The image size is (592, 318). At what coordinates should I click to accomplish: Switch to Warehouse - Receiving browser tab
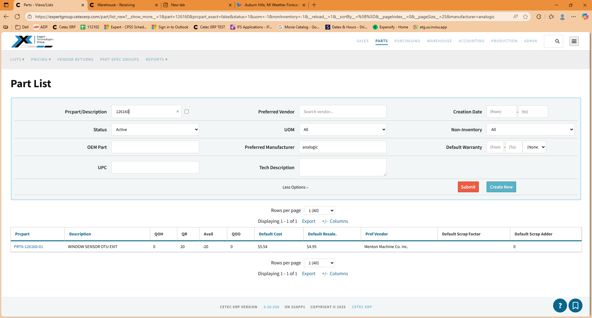click(x=123, y=5)
